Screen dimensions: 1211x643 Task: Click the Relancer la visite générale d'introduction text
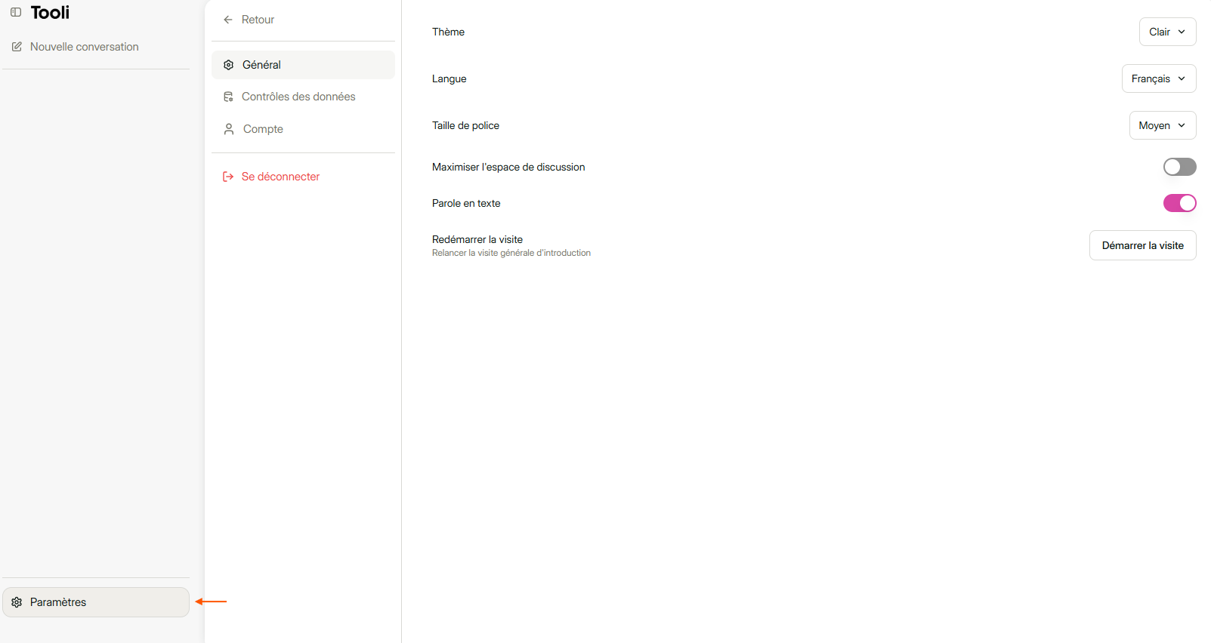(511, 253)
